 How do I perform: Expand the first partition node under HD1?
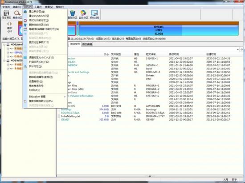click(8, 65)
